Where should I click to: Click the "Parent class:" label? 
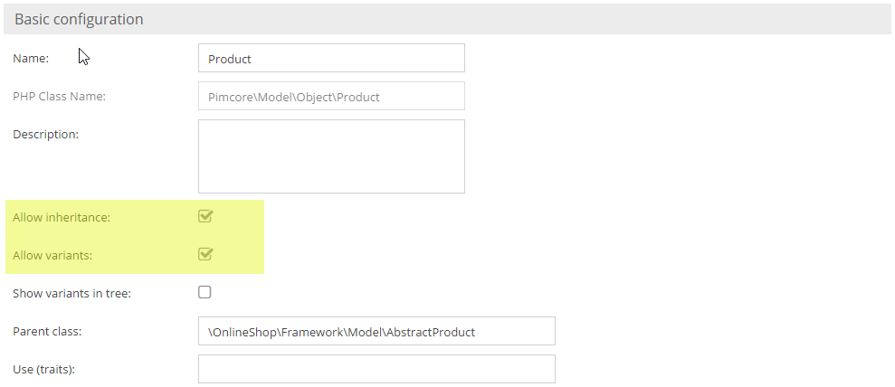tap(47, 331)
